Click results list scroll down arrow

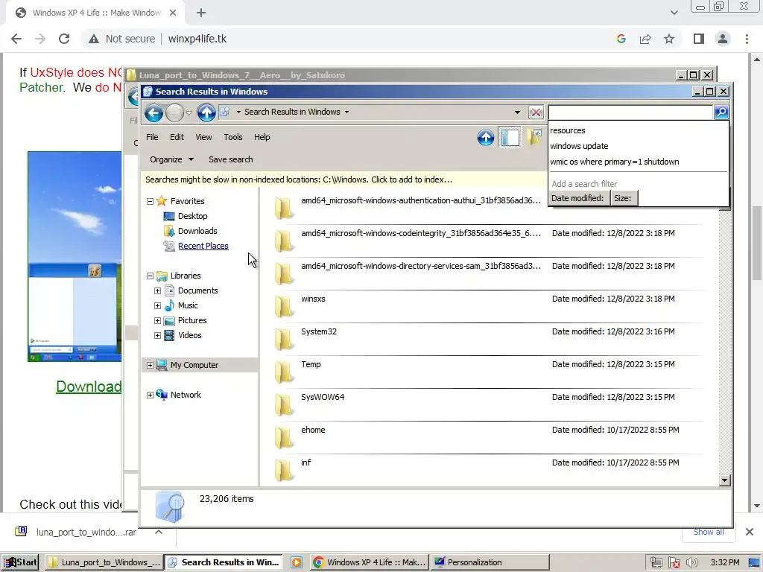(x=724, y=480)
